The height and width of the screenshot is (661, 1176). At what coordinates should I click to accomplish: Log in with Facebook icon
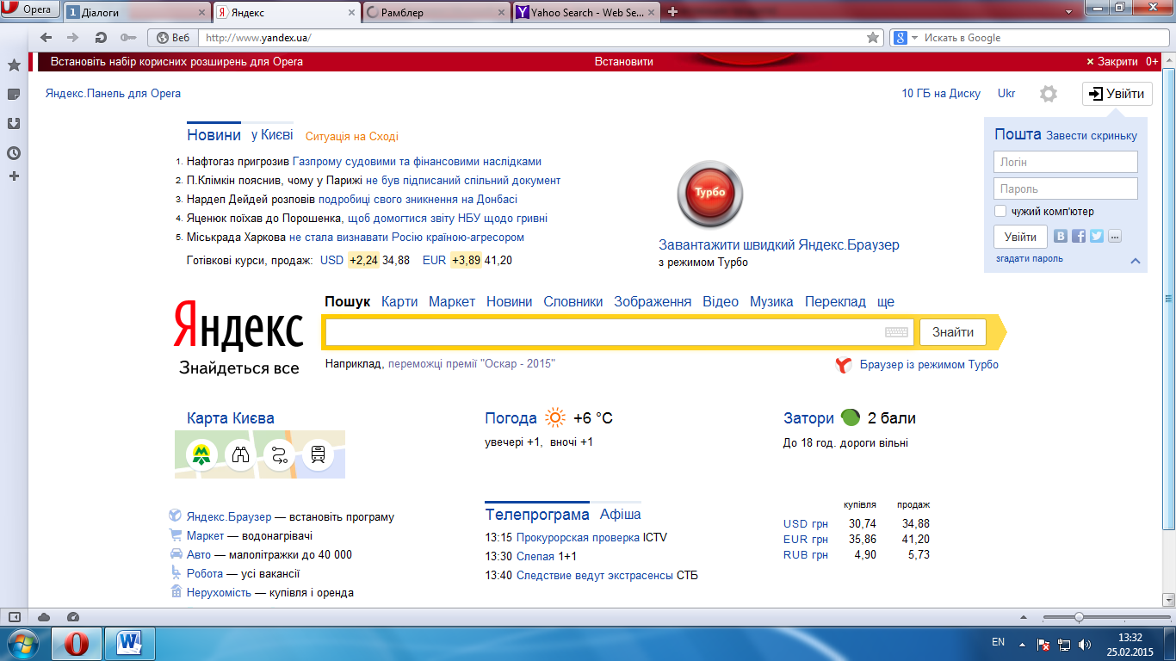1079,236
